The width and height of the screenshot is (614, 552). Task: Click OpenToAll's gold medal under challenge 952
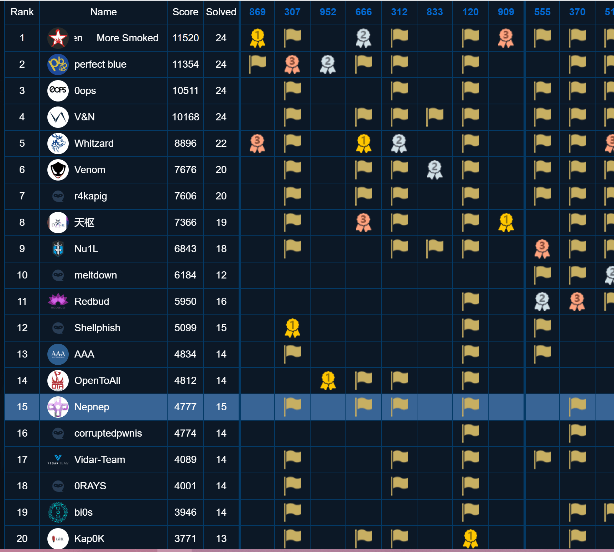(328, 381)
